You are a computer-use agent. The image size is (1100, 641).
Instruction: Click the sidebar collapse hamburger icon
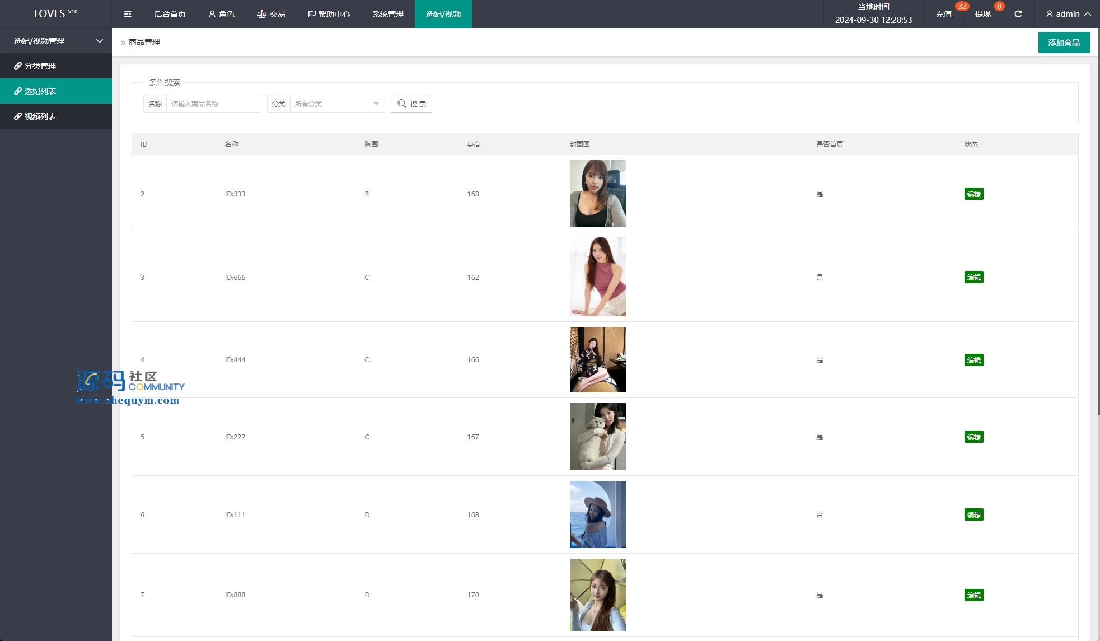(128, 14)
